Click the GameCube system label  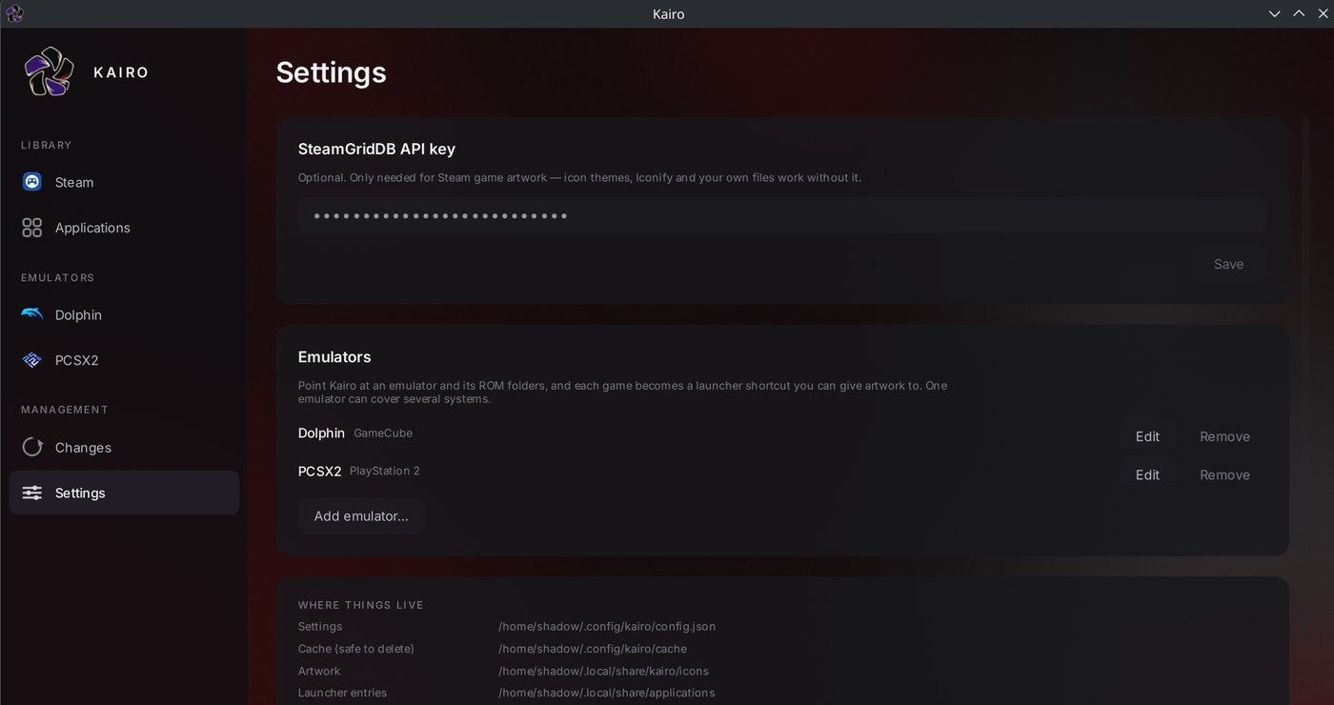(383, 433)
